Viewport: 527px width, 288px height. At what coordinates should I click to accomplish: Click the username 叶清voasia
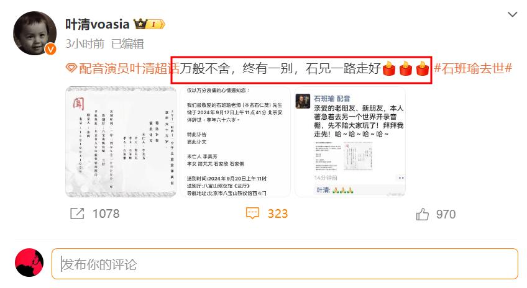click(98, 24)
